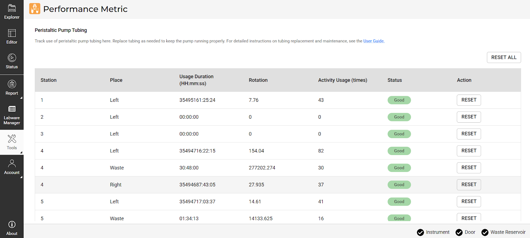
Task: Click the Good status badge for Station 2
Action: [399, 117]
